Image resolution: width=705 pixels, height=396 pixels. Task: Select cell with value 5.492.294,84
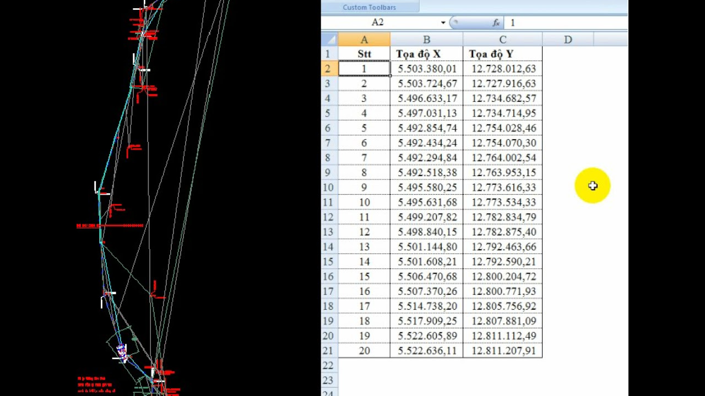pyautogui.click(x=426, y=158)
